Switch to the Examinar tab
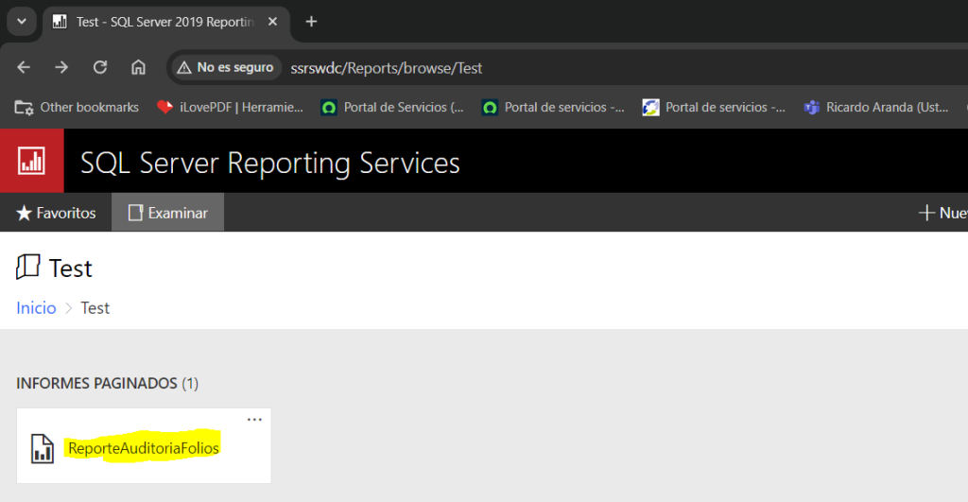 tap(168, 213)
